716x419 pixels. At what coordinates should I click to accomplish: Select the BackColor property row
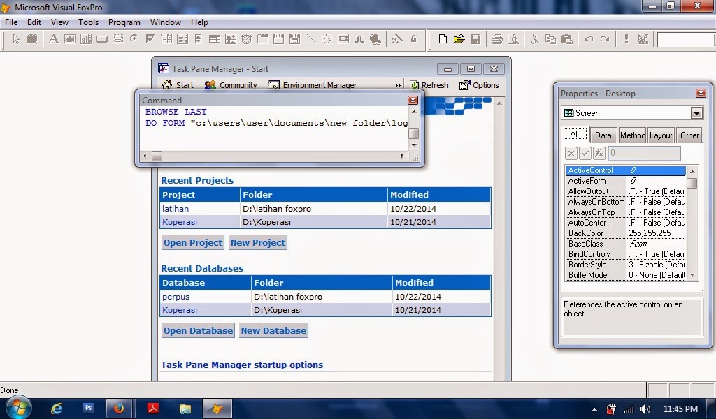click(x=626, y=233)
